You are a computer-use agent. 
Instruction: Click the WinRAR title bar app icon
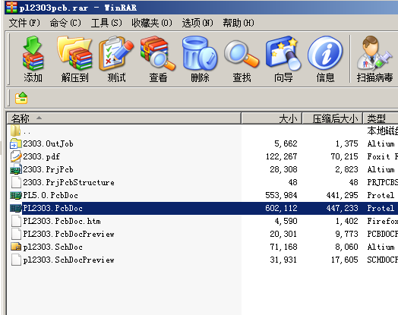pyautogui.click(x=11, y=7)
